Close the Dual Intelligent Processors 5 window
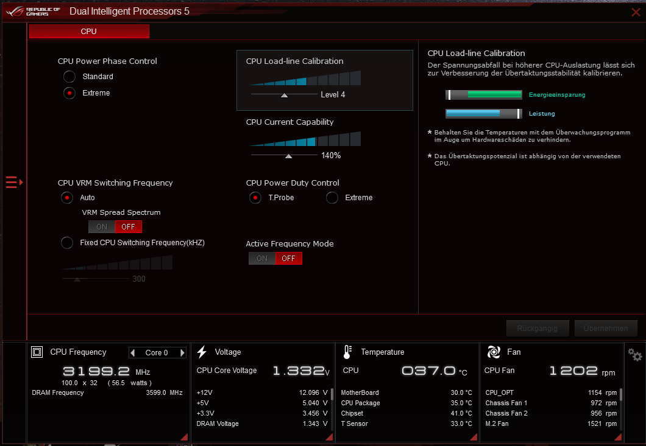Viewport: 646px width, 446px height. (636, 12)
